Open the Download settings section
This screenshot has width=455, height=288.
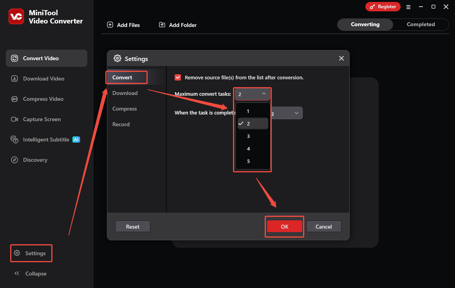click(125, 93)
